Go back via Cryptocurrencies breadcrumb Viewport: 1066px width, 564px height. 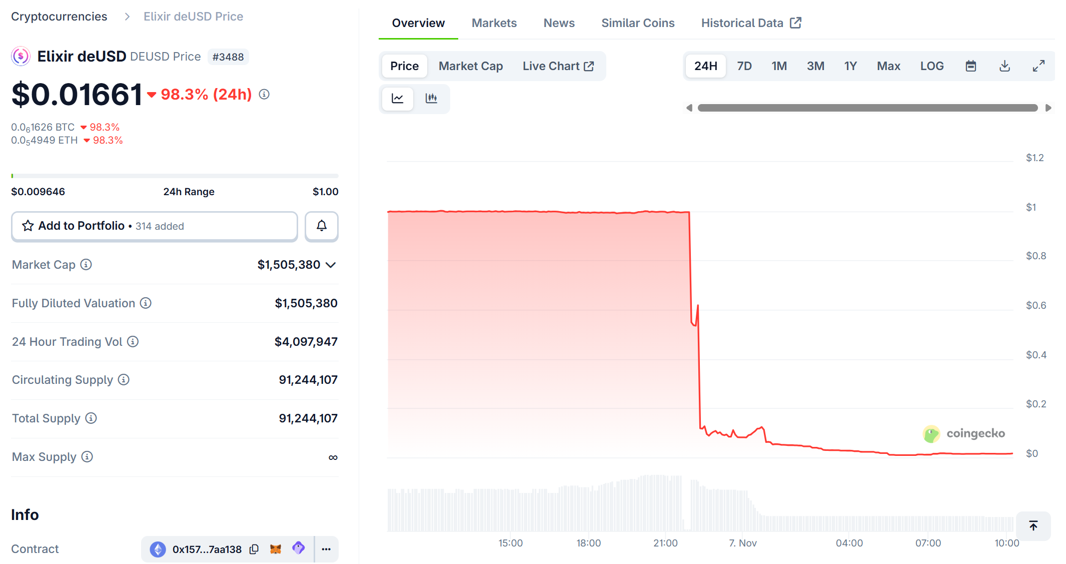click(59, 16)
